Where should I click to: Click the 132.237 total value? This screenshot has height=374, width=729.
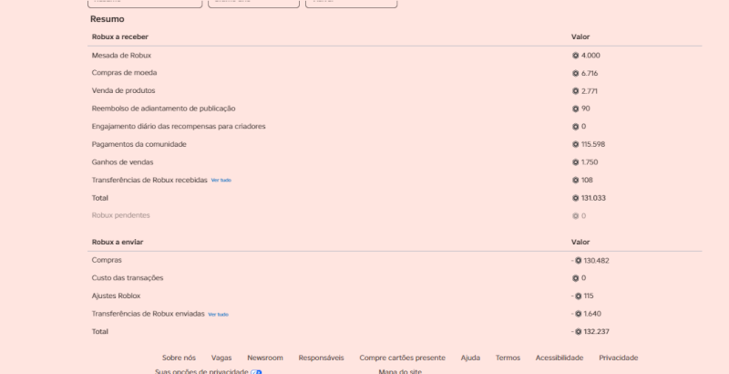click(x=597, y=332)
